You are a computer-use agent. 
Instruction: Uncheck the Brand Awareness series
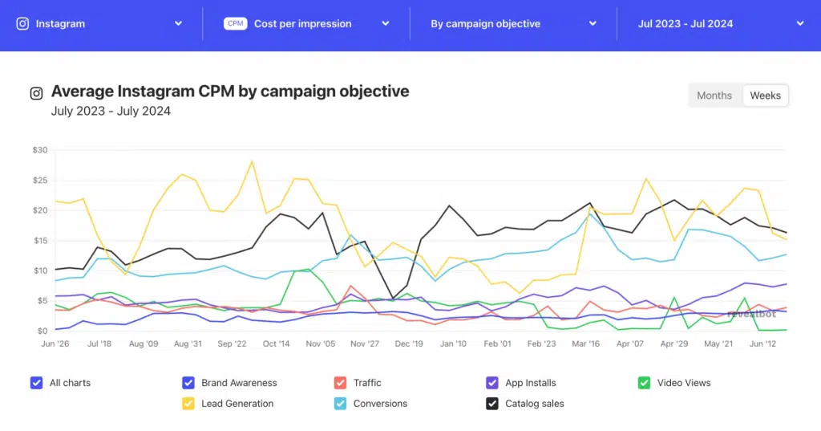coord(188,383)
